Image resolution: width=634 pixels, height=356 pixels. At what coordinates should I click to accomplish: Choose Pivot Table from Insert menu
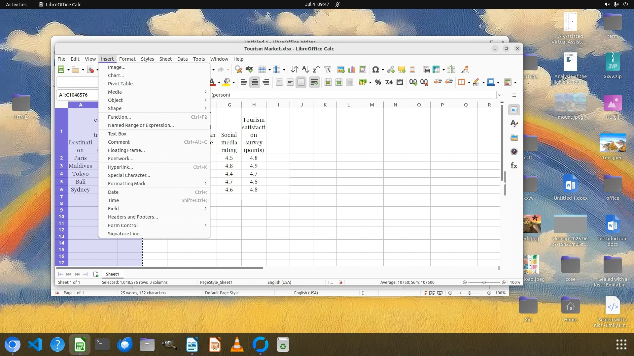pyautogui.click(x=122, y=84)
